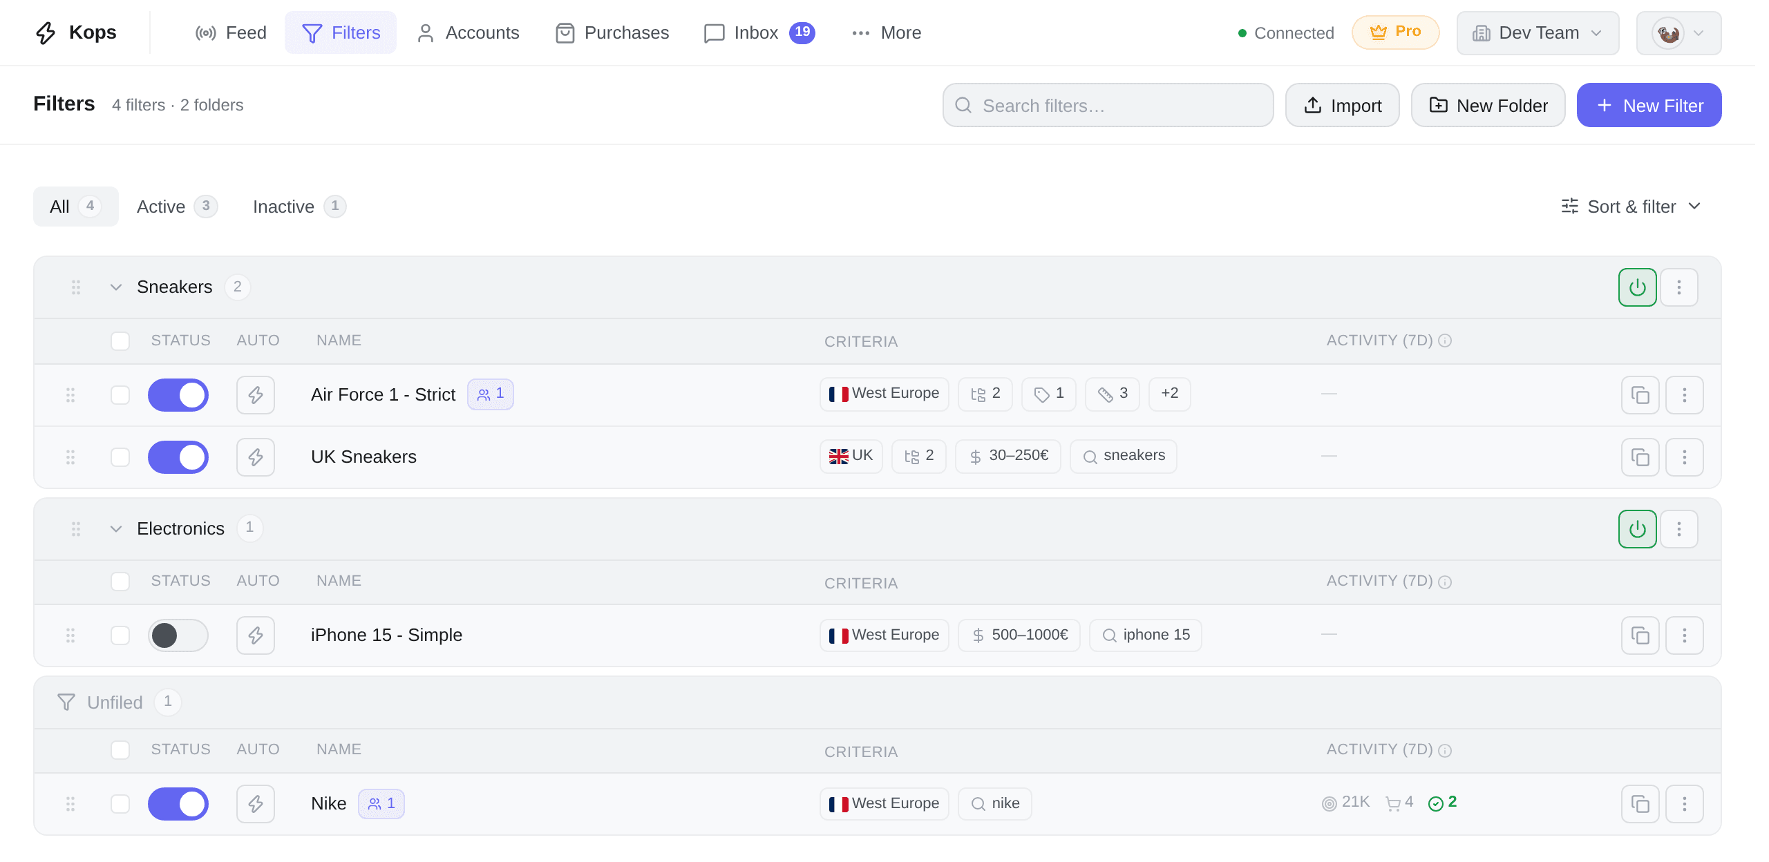Go to Accounts page

pos(468,33)
